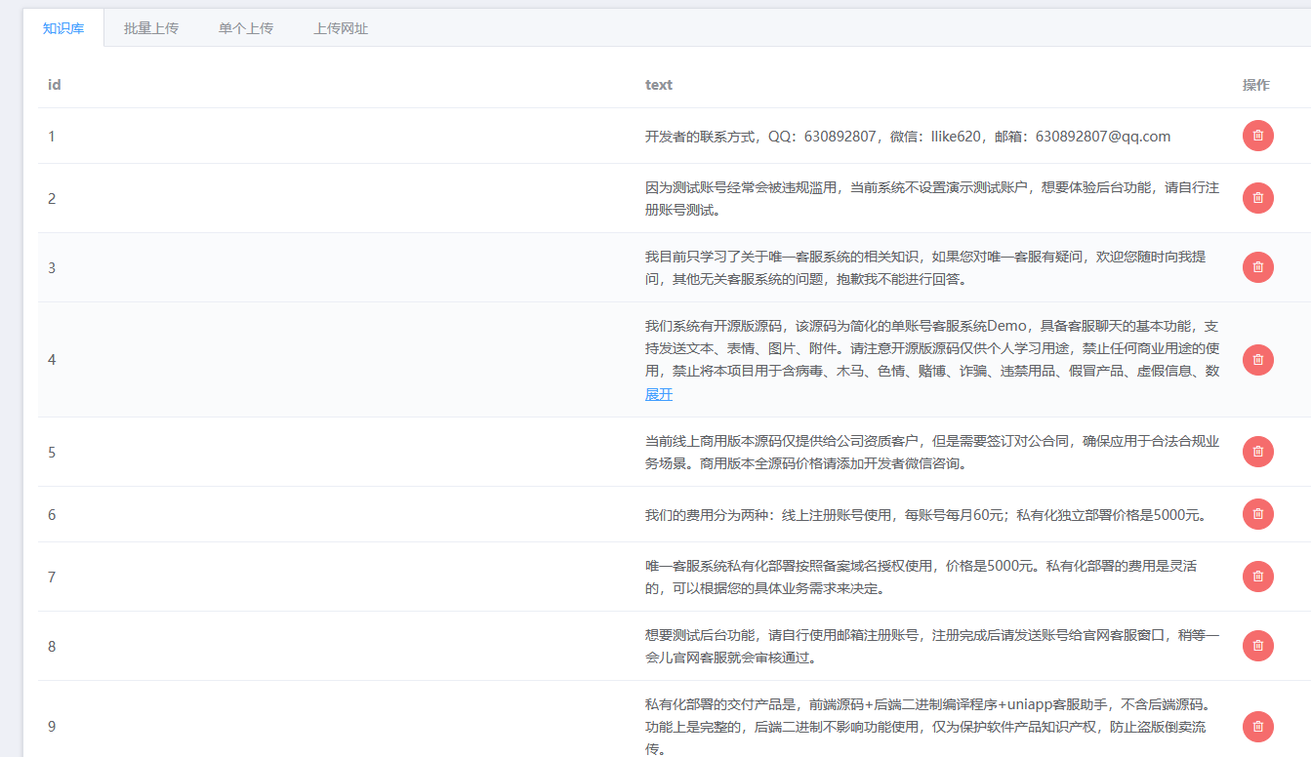Delete row 6 pricing entry
The height and width of the screenshot is (757, 1311).
click(1257, 514)
